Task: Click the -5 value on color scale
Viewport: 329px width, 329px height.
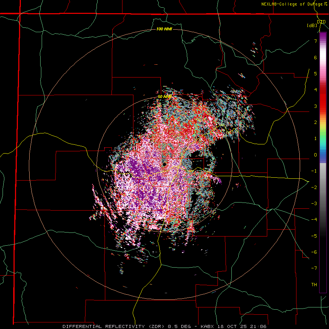Action: 314,236
